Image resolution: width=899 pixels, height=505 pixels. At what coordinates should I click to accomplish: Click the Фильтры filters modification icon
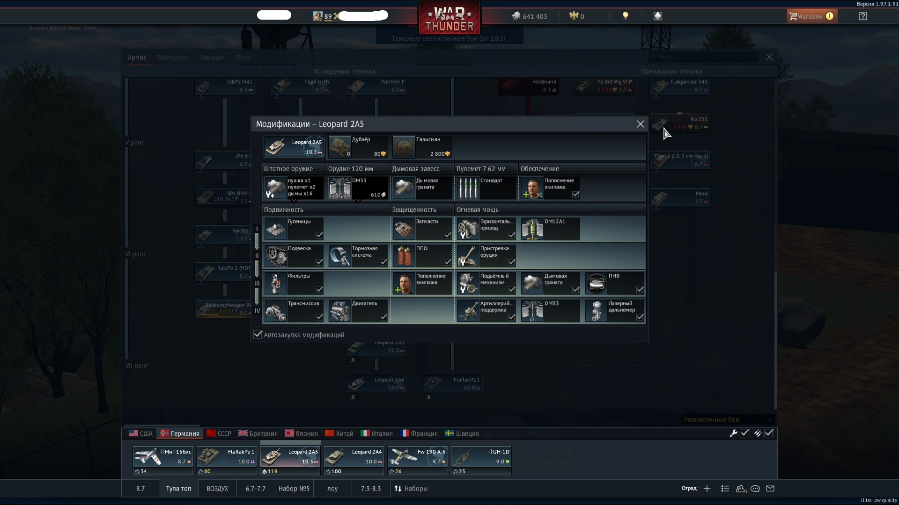point(276,283)
